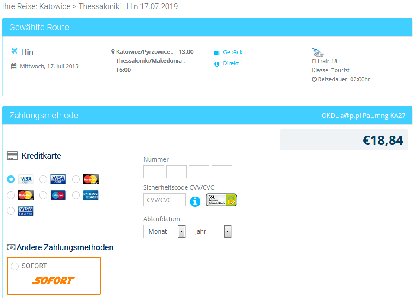Open the Monat expiry dropdown
The image size is (415, 298).
[x=165, y=231]
